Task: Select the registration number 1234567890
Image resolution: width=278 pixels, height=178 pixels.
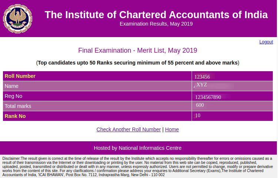Action: [x=208, y=97]
